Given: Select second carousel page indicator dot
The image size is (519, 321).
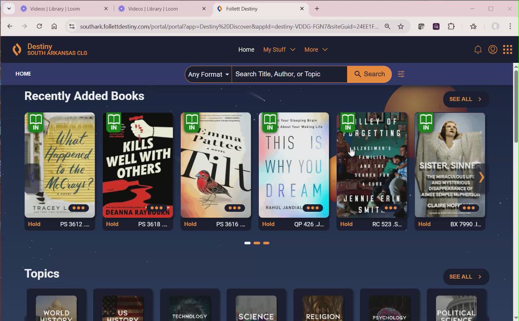Looking at the screenshot, I should tap(257, 243).
